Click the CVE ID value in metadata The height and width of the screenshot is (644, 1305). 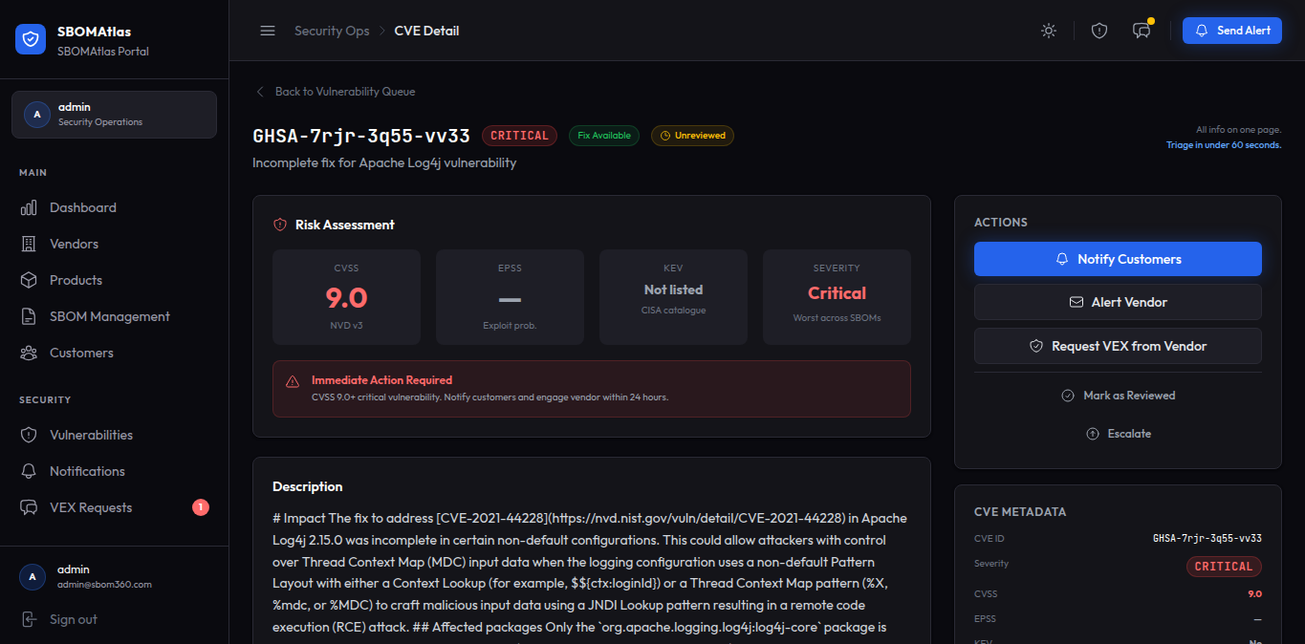(1207, 539)
